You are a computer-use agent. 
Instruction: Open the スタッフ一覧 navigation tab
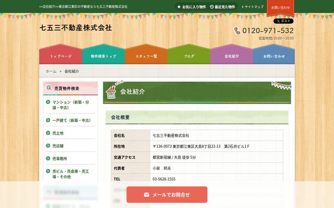point(146,55)
